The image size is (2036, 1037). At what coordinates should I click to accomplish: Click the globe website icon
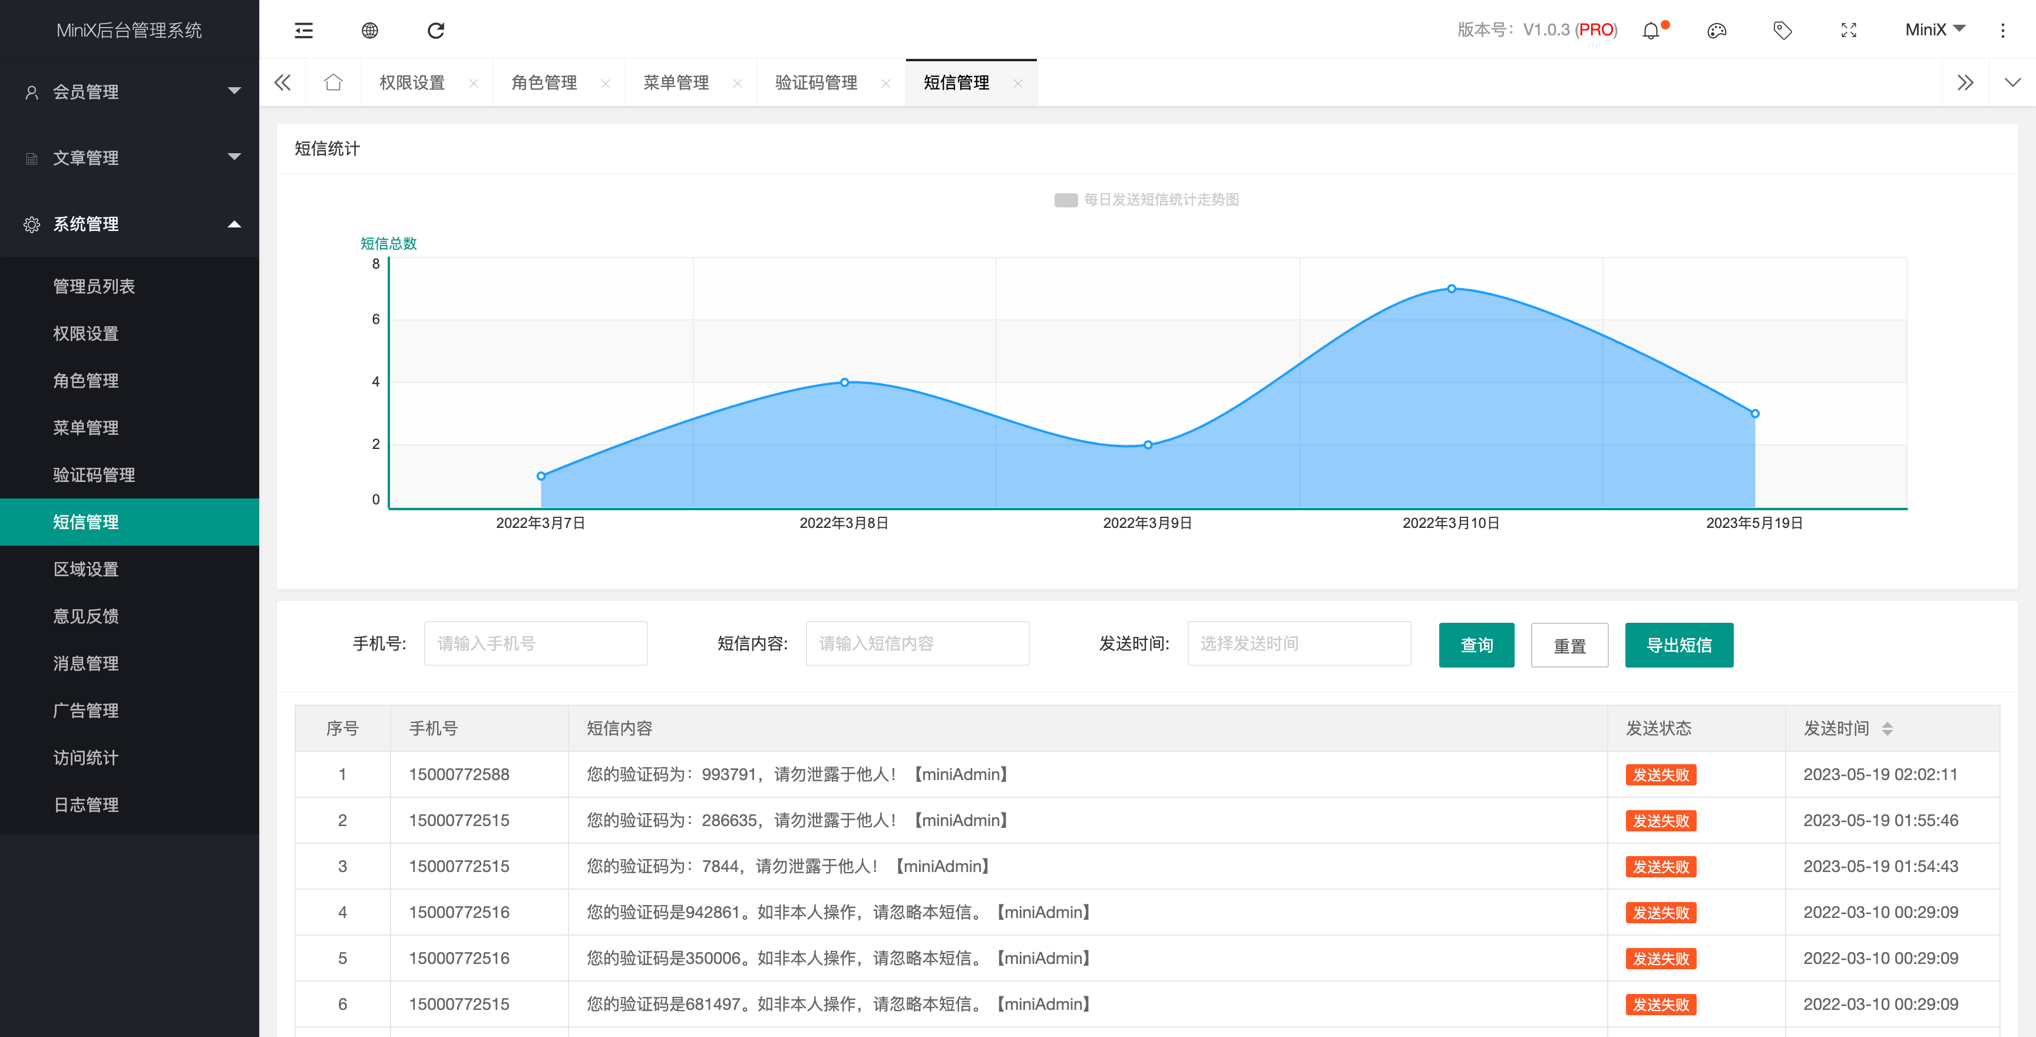click(370, 30)
